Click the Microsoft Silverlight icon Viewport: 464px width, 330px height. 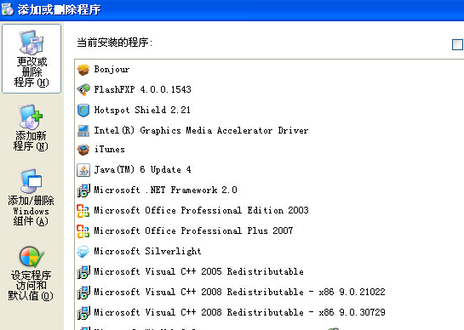(83, 252)
